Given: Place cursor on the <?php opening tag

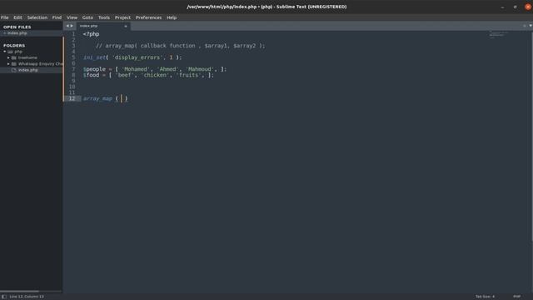Looking at the screenshot, I should pos(91,34).
